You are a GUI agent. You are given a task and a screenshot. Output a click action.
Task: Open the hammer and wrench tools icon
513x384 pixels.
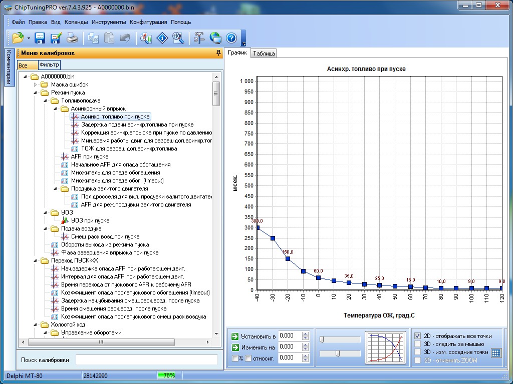(199, 37)
